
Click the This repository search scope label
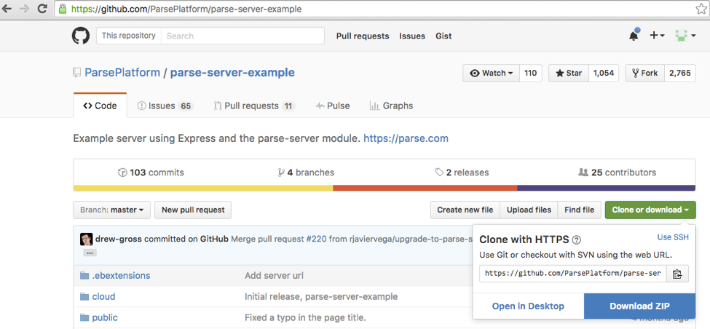coord(129,36)
